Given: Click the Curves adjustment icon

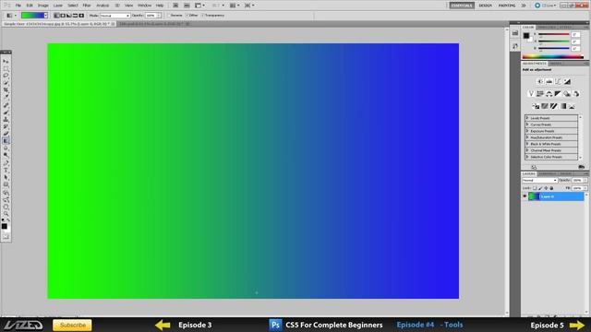Looking at the screenshot, I should point(558,82).
